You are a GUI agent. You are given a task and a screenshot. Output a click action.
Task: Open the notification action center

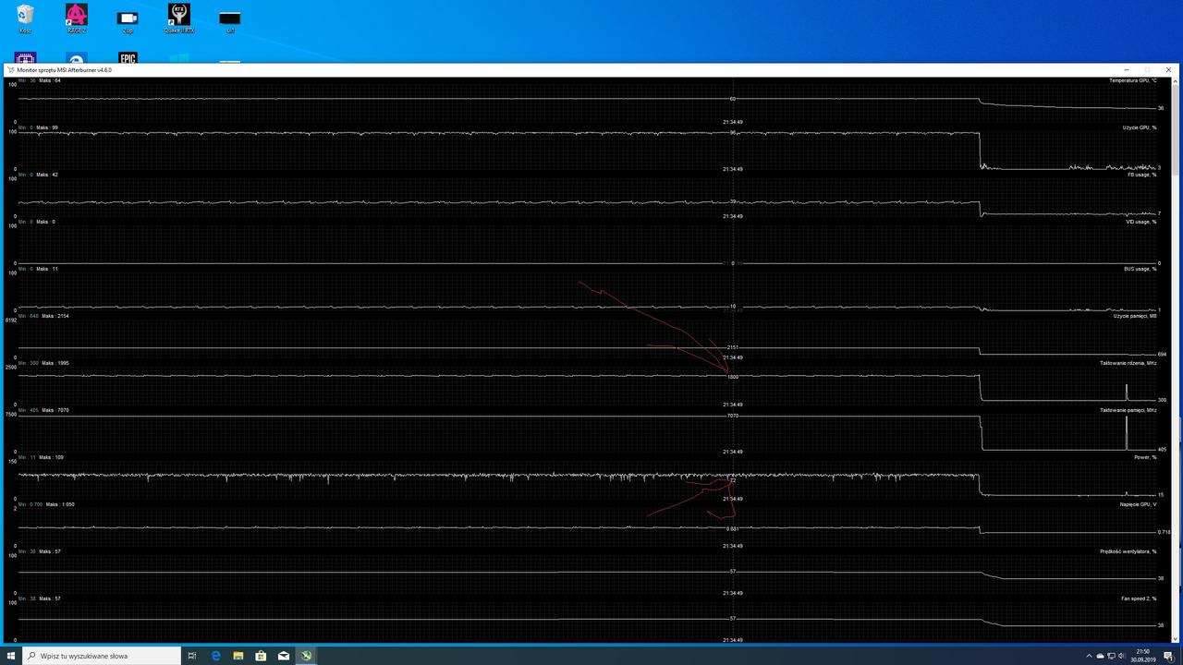pyautogui.click(x=1168, y=656)
